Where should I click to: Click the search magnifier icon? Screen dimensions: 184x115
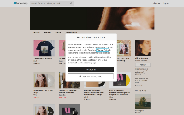coord(71,3)
